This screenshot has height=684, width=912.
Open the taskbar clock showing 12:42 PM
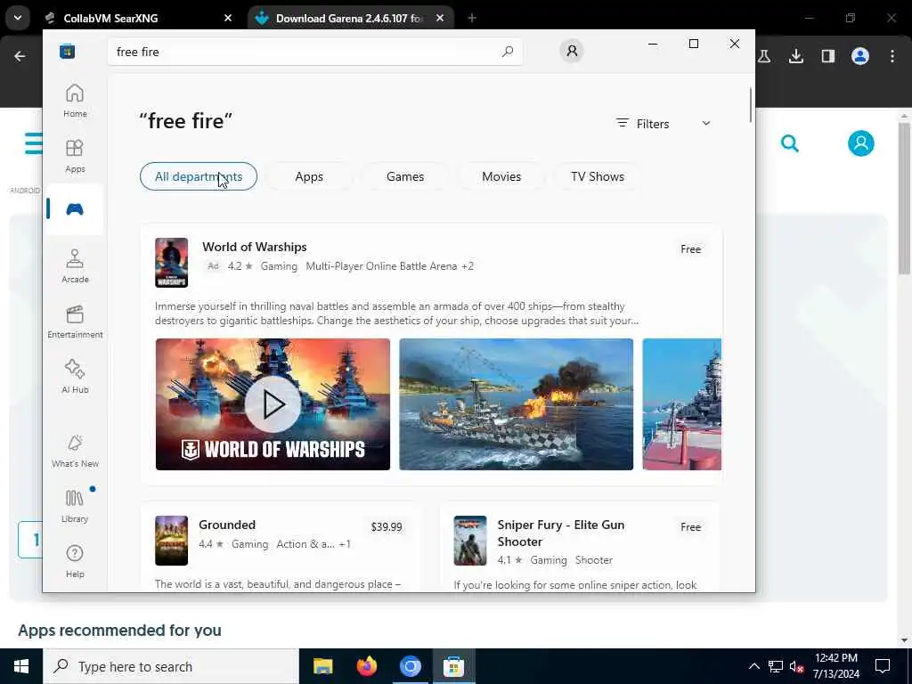tap(835, 666)
